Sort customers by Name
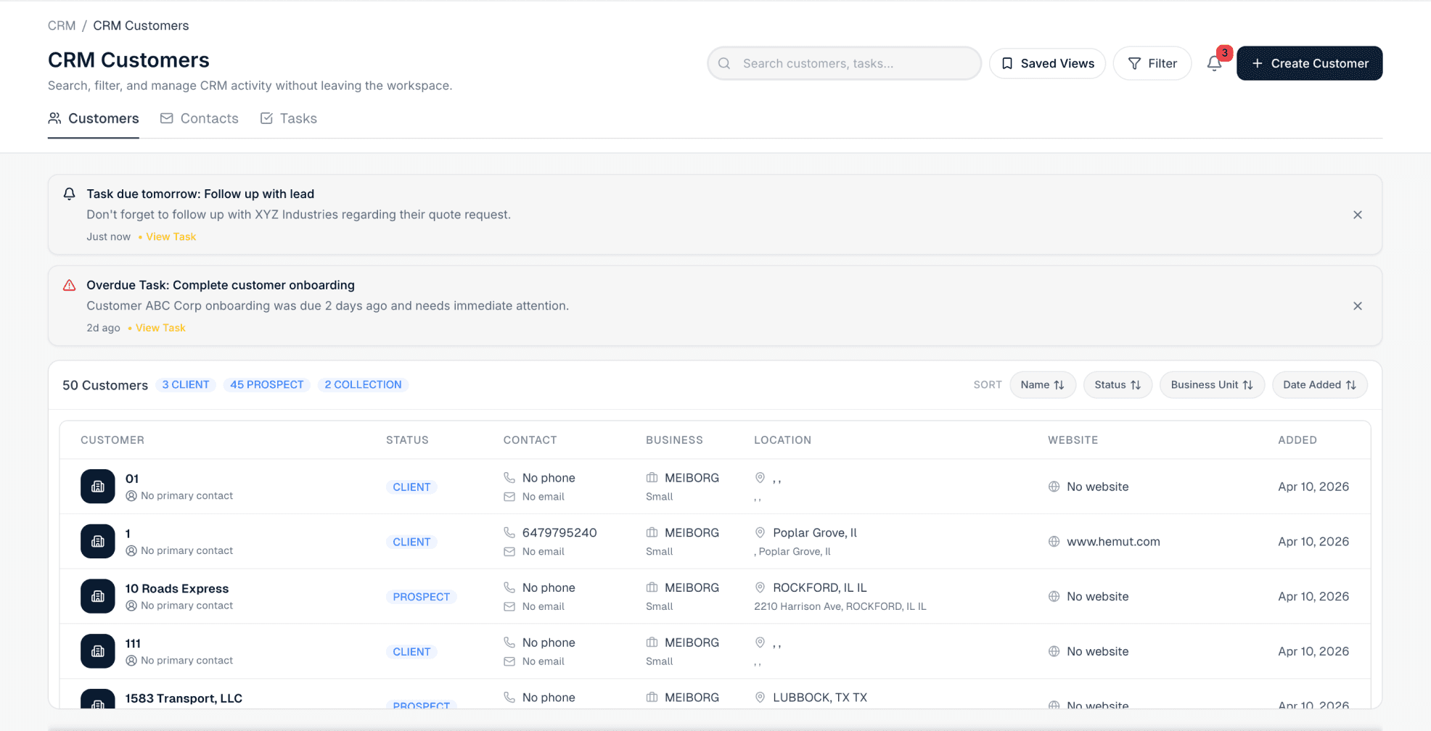The image size is (1431, 731). (1042, 385)
